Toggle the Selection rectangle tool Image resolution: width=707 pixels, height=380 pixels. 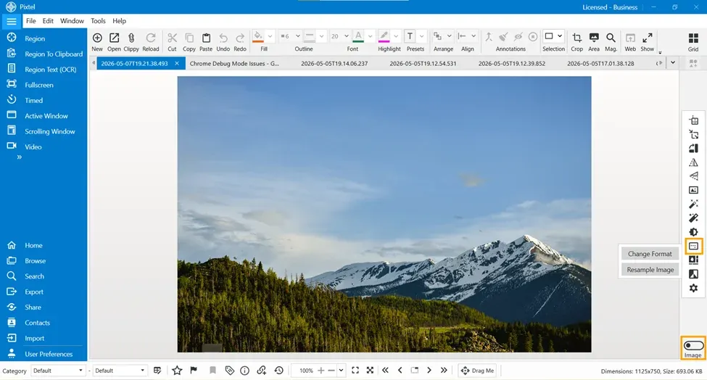click(549, 36)
